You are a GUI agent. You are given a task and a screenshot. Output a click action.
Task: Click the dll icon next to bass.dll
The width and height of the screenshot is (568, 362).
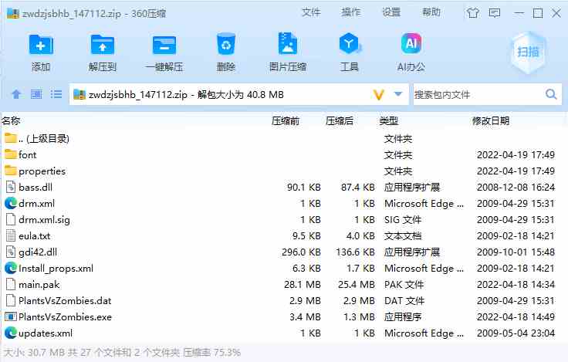(x=11, y=187)
